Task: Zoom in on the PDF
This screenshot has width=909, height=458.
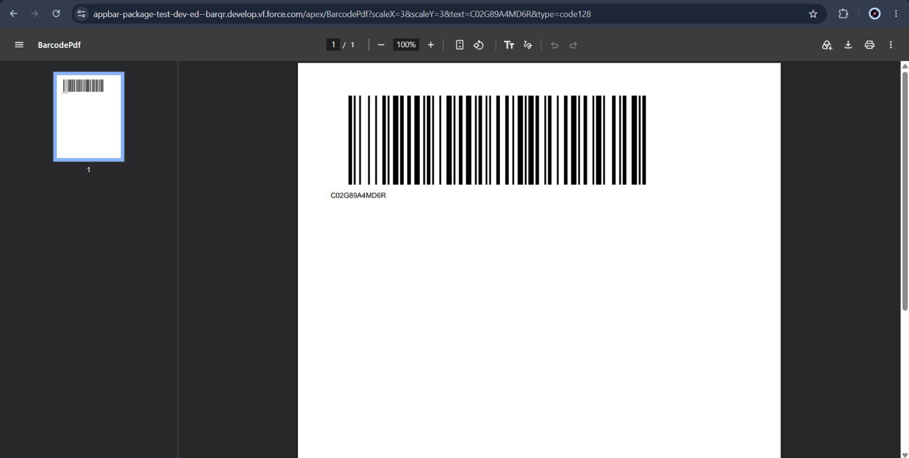Action: click(431, 45)
